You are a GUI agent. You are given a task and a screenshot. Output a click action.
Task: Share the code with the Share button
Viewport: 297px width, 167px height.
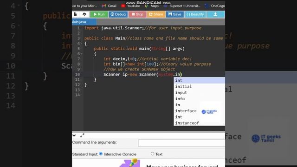coord(156,14)
